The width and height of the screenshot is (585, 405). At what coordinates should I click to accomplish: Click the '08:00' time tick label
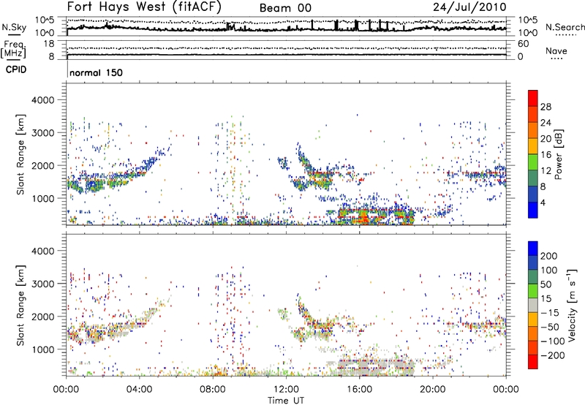point(212,390)
